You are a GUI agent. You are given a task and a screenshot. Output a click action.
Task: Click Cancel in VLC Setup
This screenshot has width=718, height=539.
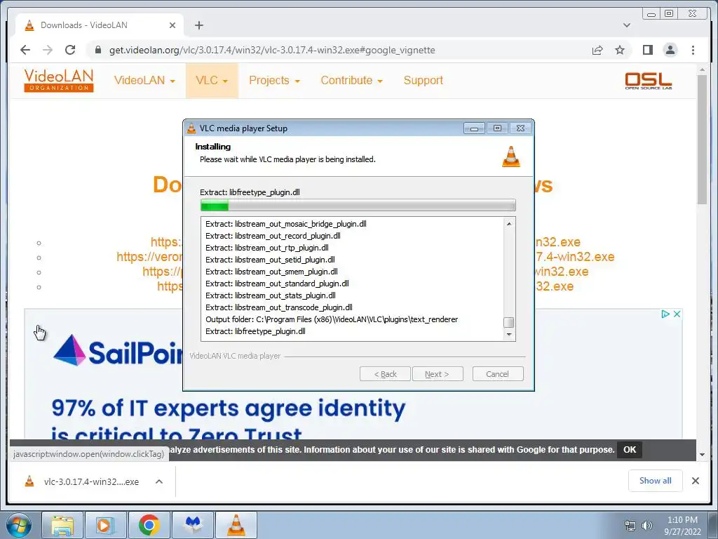497,374
